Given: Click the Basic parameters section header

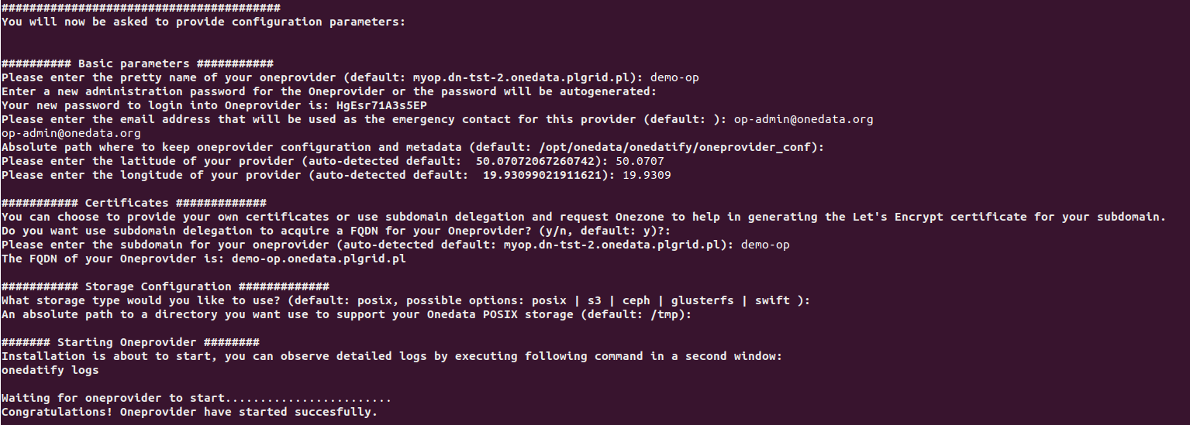Looking at the screenshot, I should [137, 63].
